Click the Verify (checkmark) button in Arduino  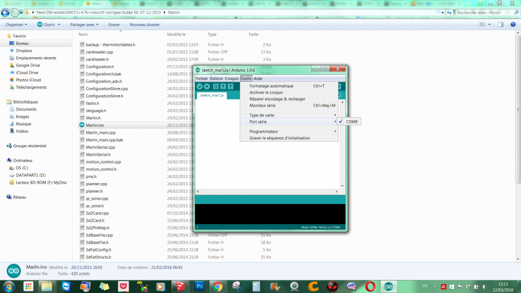[x=200, y=86]
